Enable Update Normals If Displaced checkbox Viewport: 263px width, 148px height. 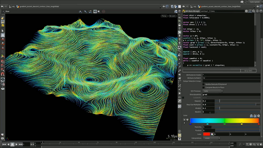coord(204,84)
